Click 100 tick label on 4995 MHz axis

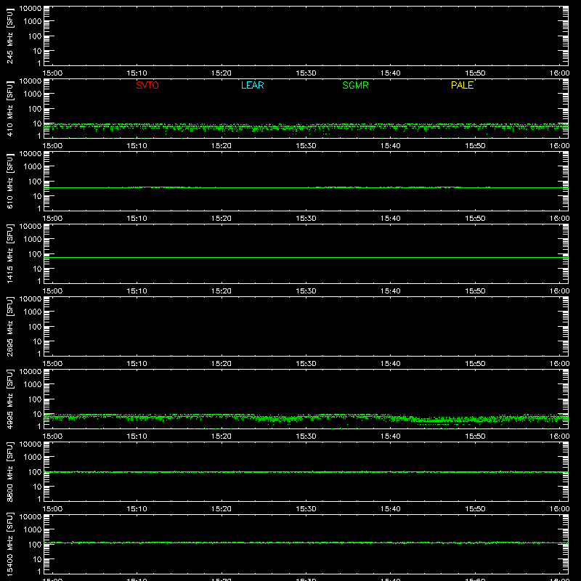coord(35,399)
